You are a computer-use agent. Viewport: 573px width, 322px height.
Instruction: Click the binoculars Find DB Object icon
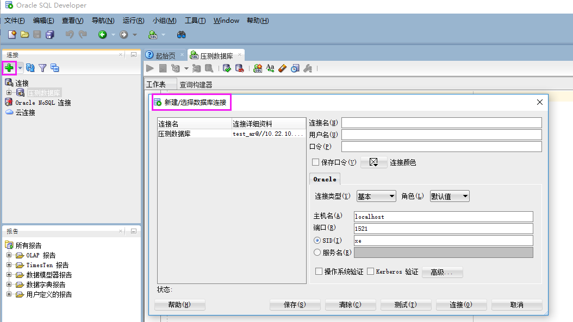[x=181, y=34]
